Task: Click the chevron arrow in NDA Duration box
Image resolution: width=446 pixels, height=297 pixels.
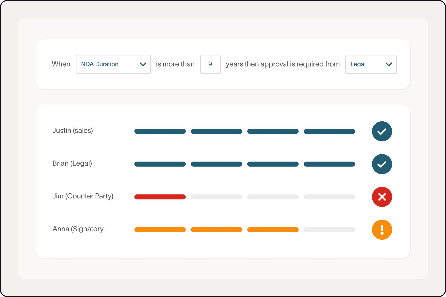Action: (x=143, y=64)
